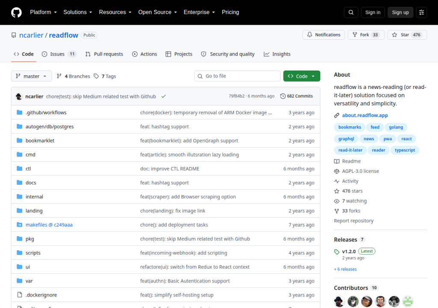Click the scripts folder icon
This screenshot has width=438, height=308.
(20, 253)
